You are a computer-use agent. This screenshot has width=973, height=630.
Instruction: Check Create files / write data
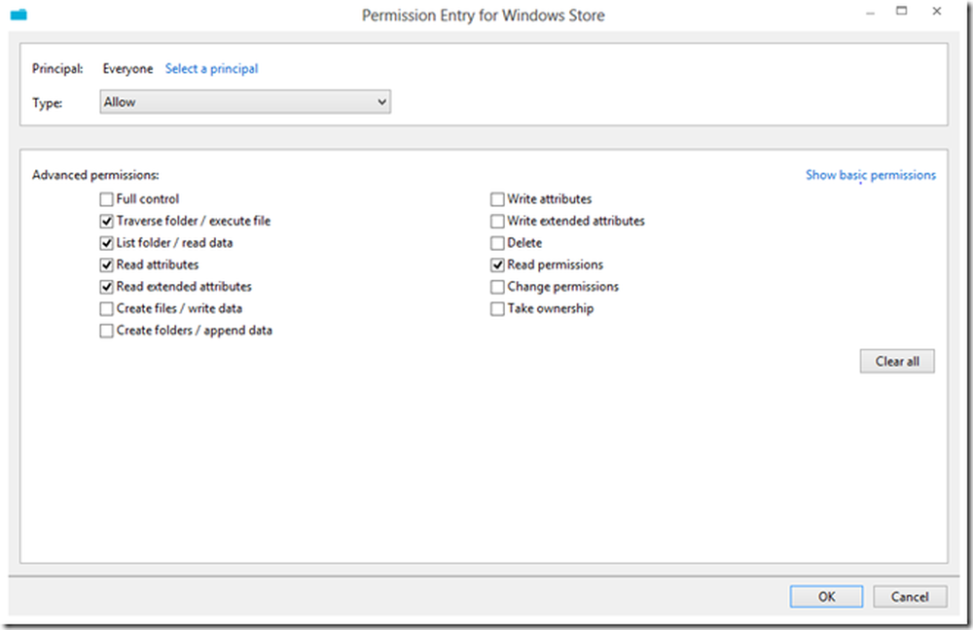[106, 308]
